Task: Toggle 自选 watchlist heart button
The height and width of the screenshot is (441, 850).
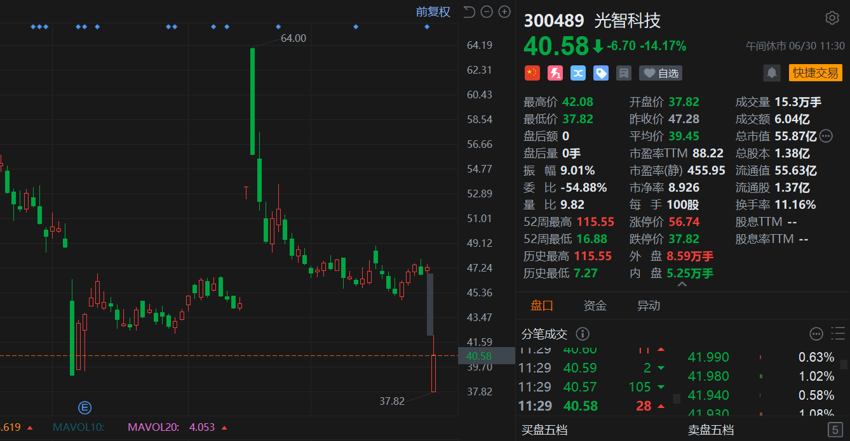Action: pos(661,73)
